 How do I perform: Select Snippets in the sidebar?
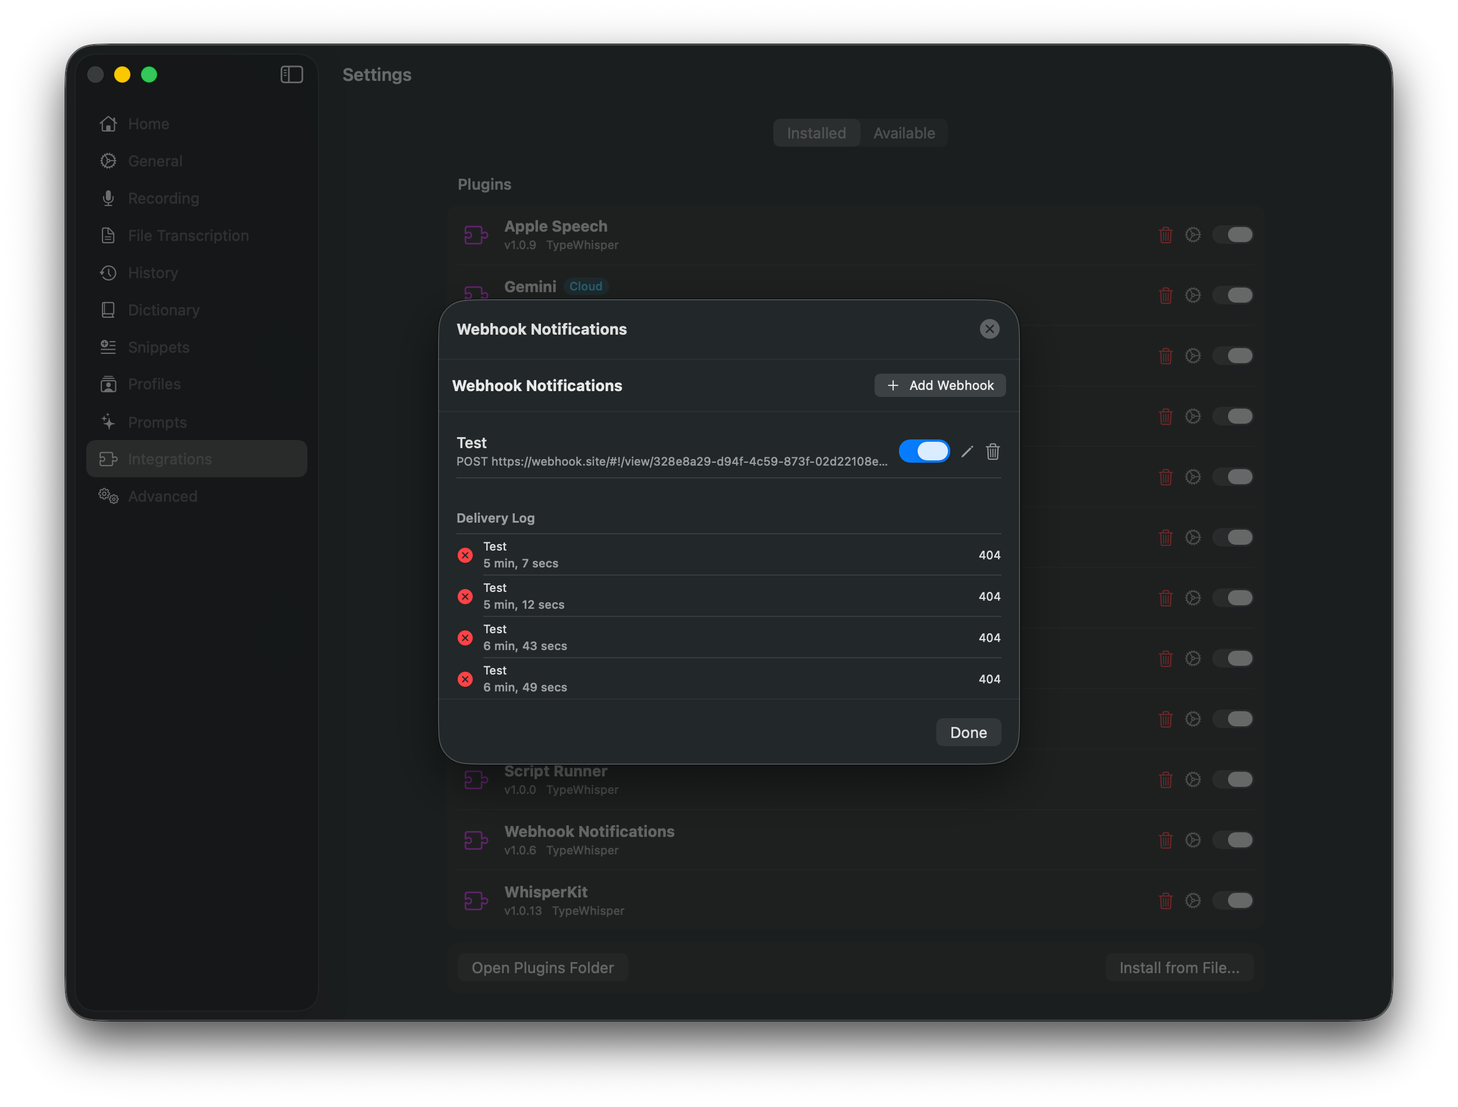[158, 347]
